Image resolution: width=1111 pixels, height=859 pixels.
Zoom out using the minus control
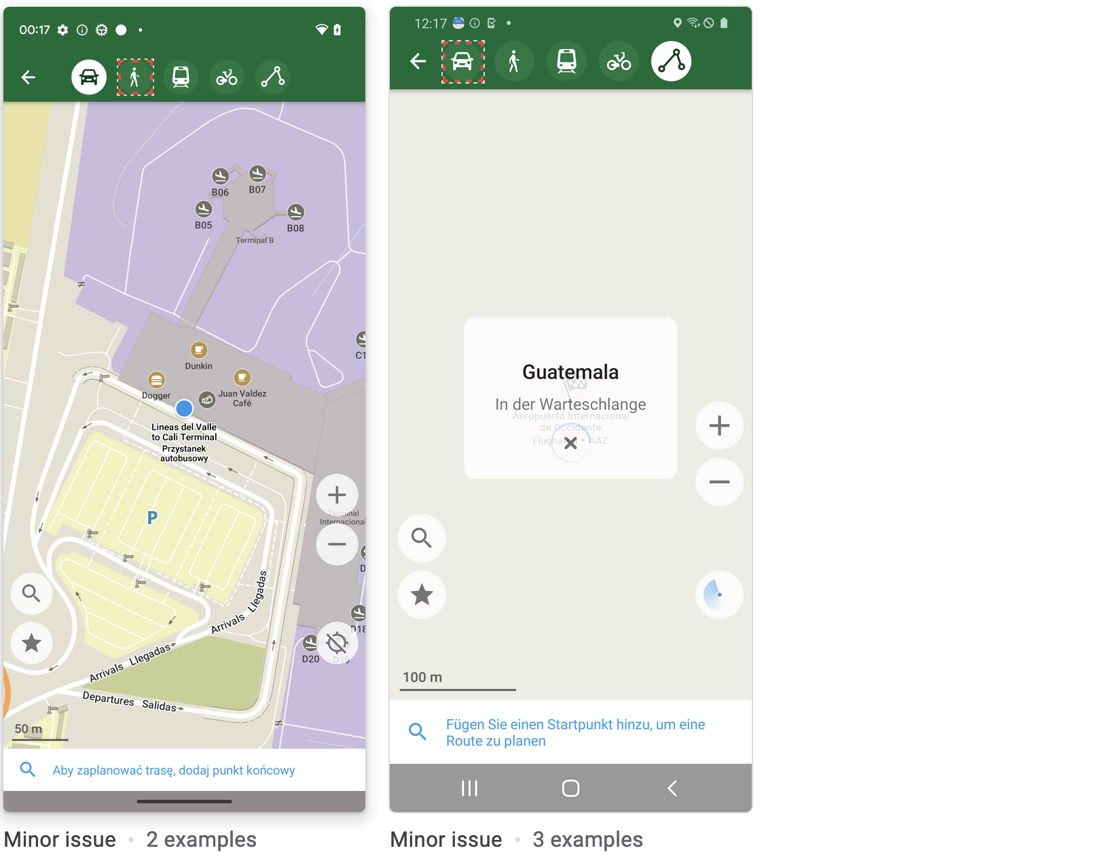click(x=336, y=544)
